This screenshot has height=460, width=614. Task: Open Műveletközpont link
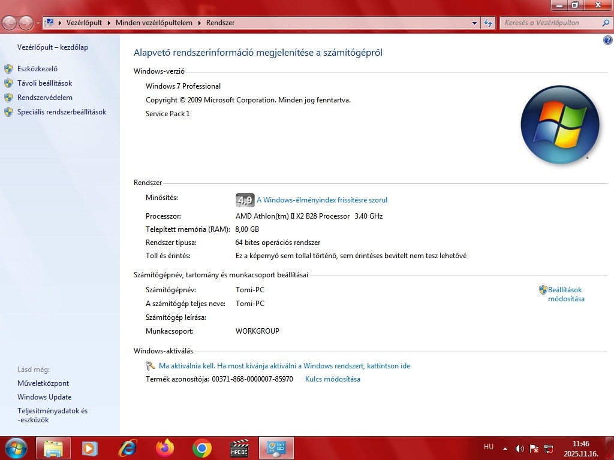pyautogui.click(x=43, y=383)
